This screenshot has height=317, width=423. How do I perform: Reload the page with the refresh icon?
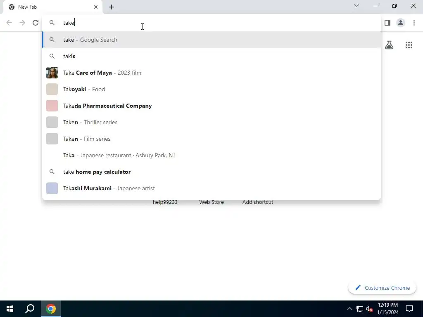pyautogui.click(x=36, y=23)
